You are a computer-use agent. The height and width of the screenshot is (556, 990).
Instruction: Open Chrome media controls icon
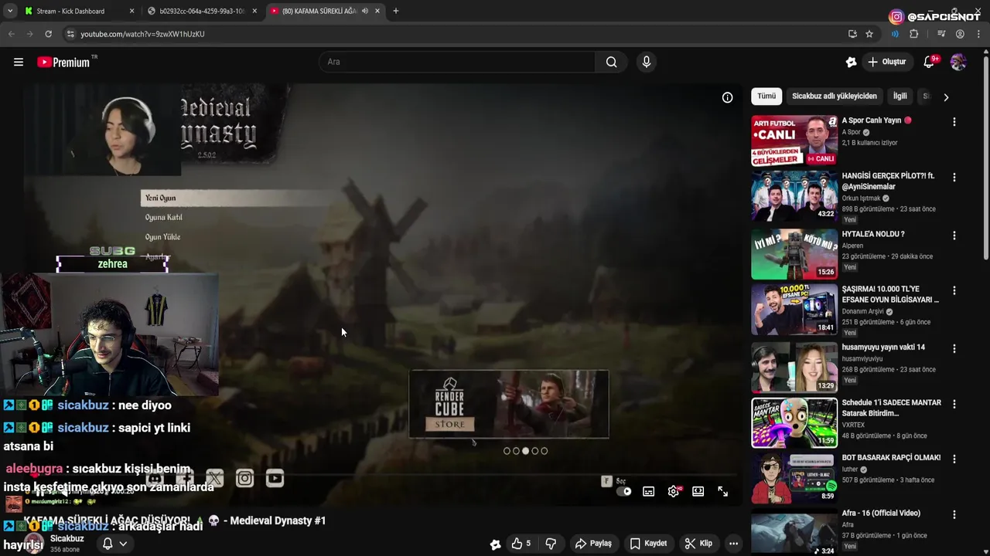click(941, 34)
